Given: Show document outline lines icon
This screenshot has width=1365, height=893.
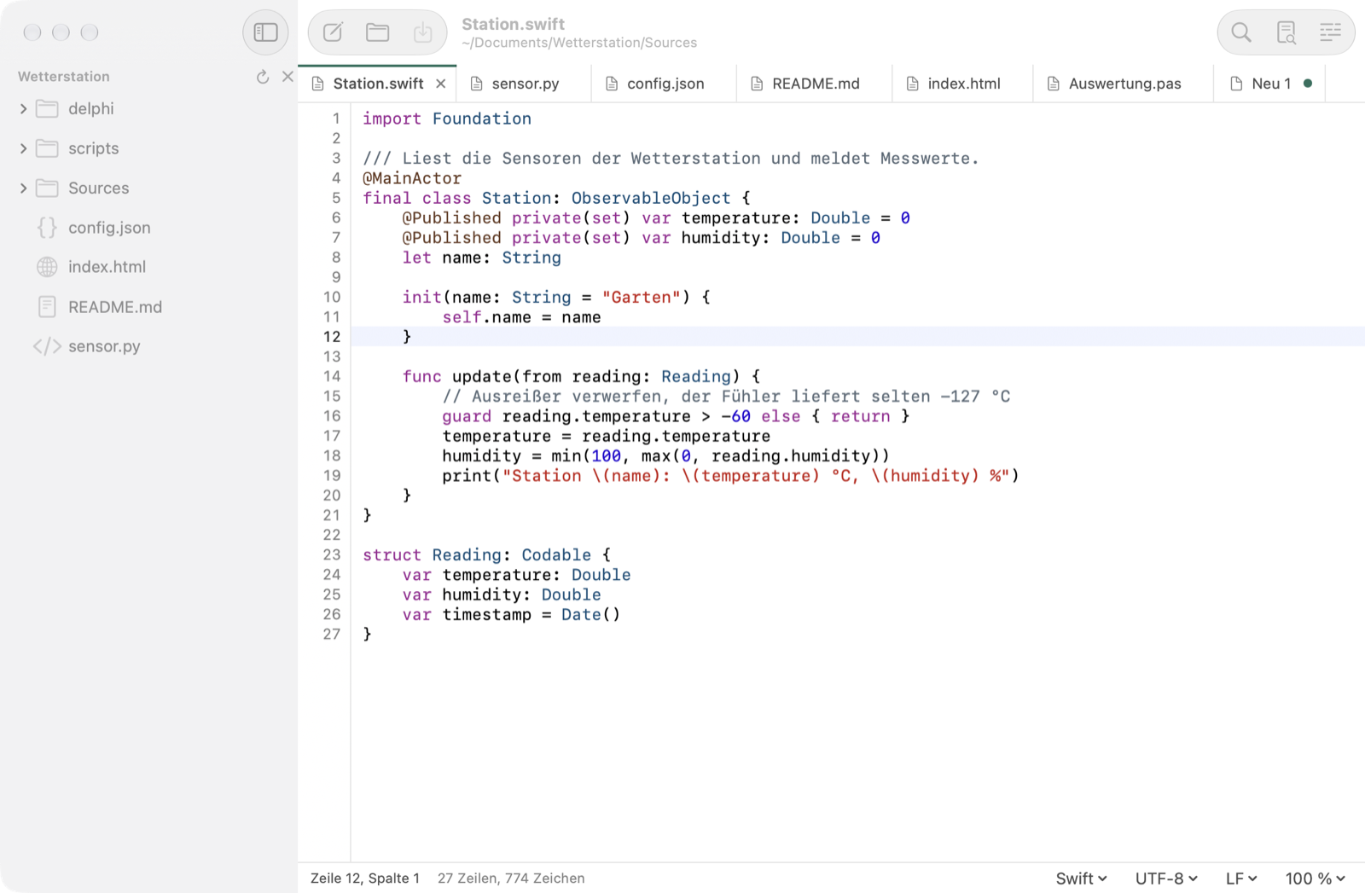Looking at the screenshot, I should (1330, 32).
